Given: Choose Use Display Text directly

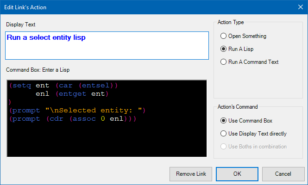Looking at the screenshot, I should point(224,134).
